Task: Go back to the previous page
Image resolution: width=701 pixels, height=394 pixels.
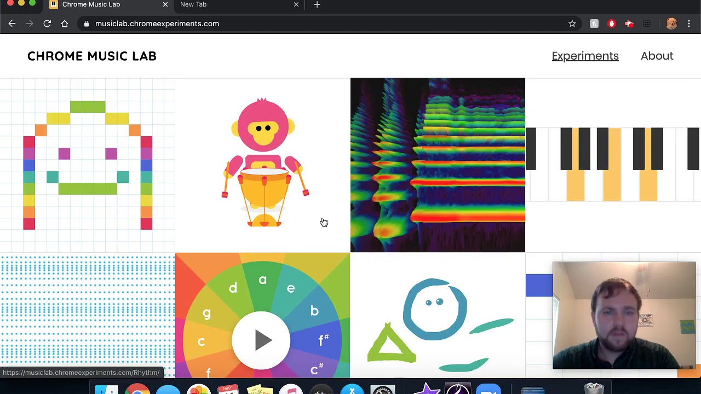Action: coord(12,24)
